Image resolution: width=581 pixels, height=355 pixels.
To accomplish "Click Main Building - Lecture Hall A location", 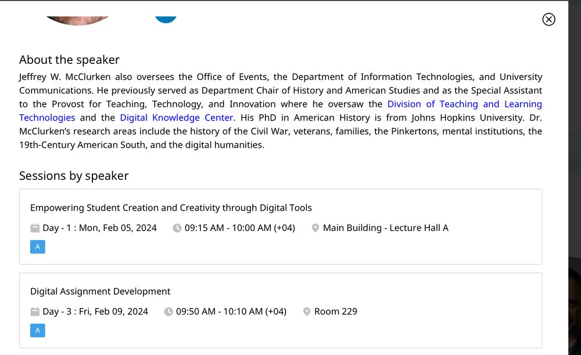I will (x=386, y=228).
